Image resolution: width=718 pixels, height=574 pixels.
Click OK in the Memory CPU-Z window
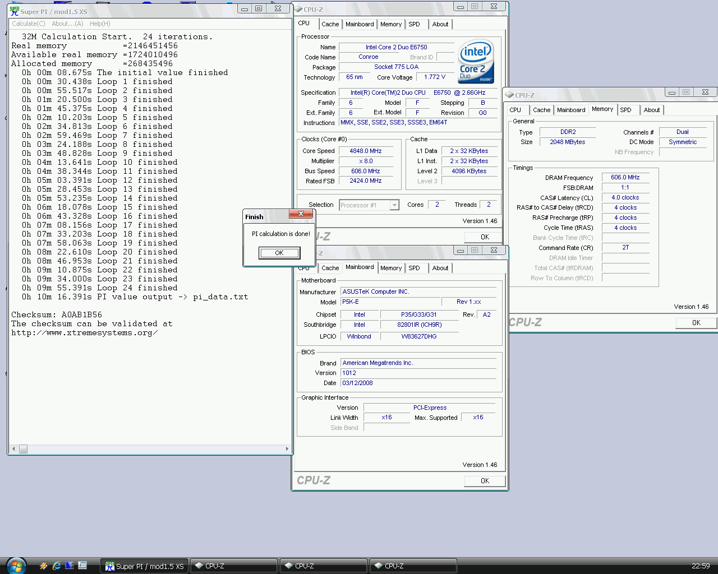pyautogui.click(x=696, y=323)
